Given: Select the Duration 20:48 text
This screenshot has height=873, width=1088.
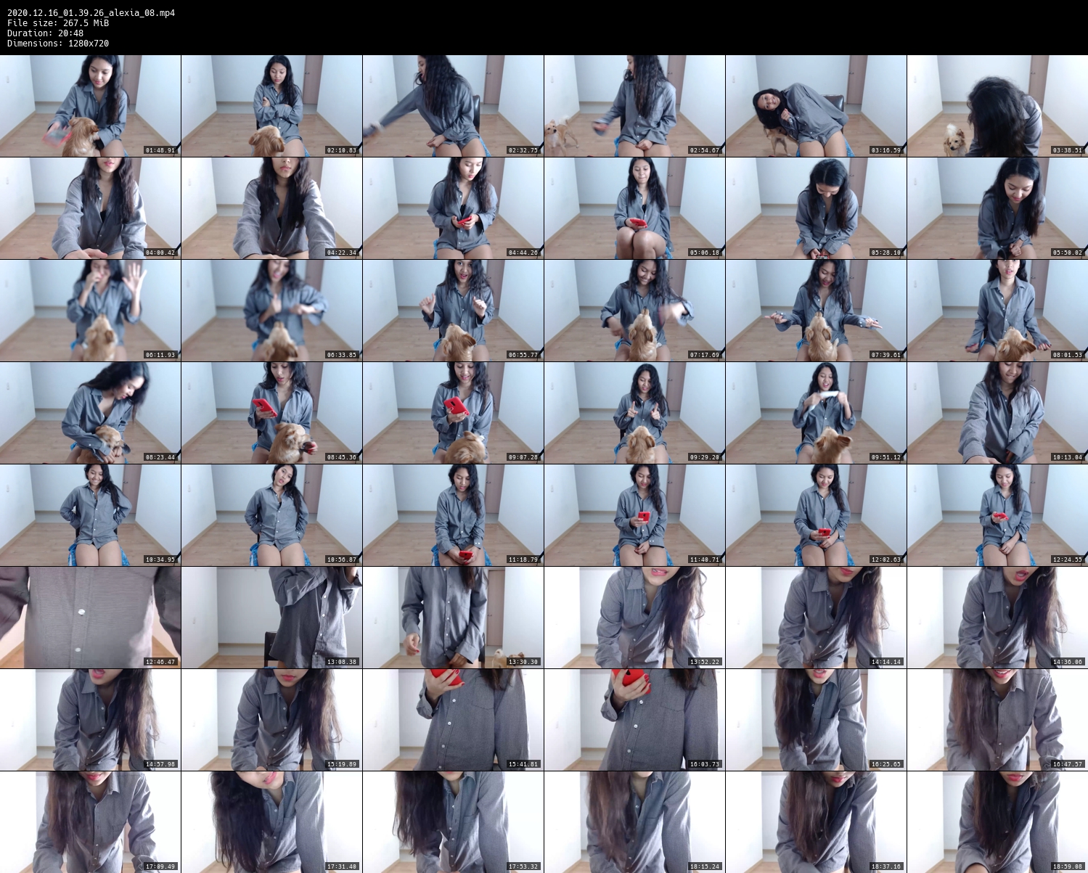Looking at the screenshot, I should (x=45, y=33).
